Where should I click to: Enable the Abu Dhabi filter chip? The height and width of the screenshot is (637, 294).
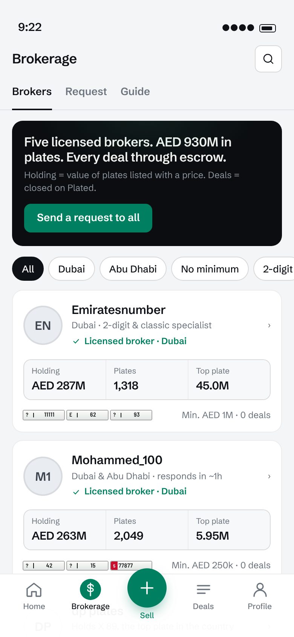133,269
